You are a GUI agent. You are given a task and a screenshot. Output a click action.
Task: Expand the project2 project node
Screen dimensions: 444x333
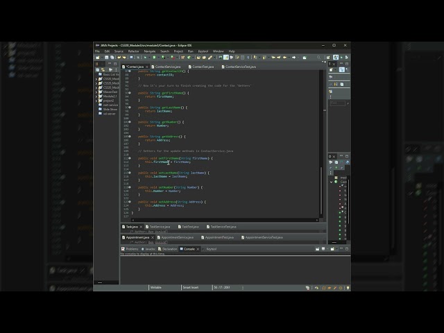click(96, 101)
